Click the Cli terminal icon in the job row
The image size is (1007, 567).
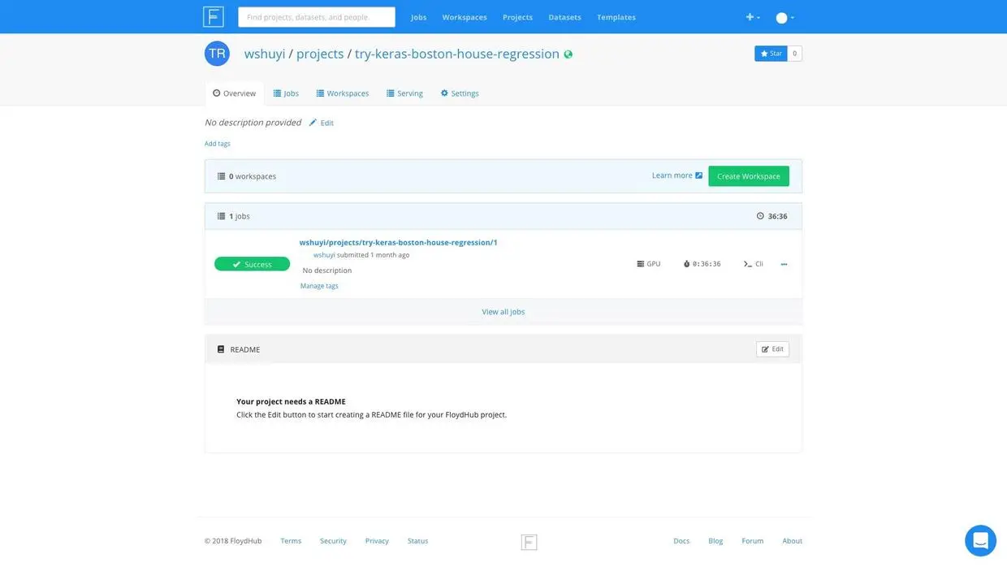pyautogui.click(x=748, y=264)
